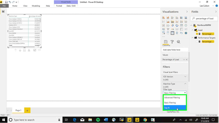Launch Spotify from the taskbar
The height and width of the screenshot is (123, 219).
coord(98,120)
